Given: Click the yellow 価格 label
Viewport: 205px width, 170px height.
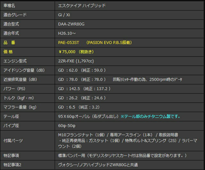Looking at the screenshot, I should (9, 52).
